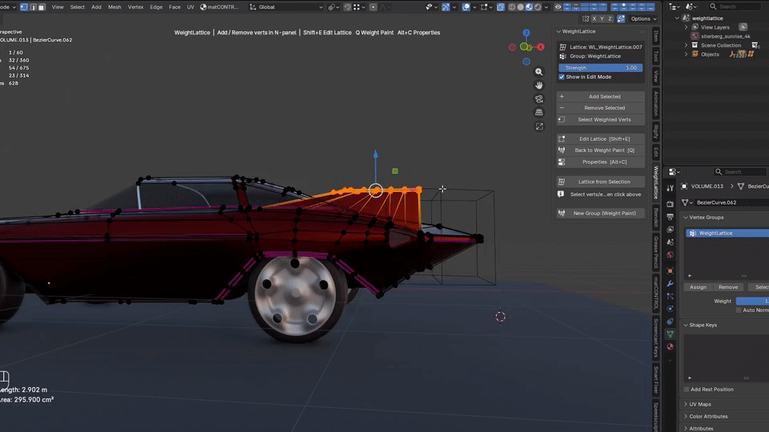
Task: Open the Global transform orientation dropdown
Action: 287,7
